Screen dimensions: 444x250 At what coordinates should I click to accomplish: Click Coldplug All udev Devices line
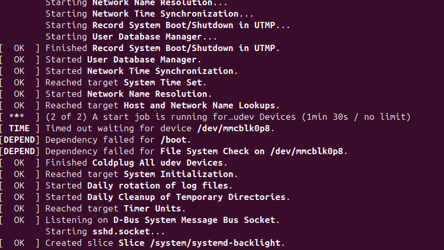(136, 162)
